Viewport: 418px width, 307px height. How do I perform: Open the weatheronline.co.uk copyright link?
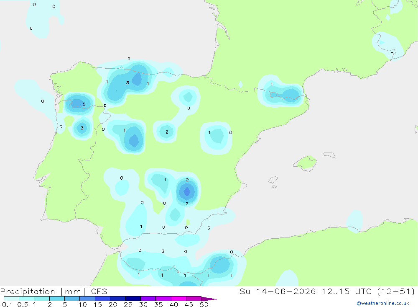(x=383, y=303)
